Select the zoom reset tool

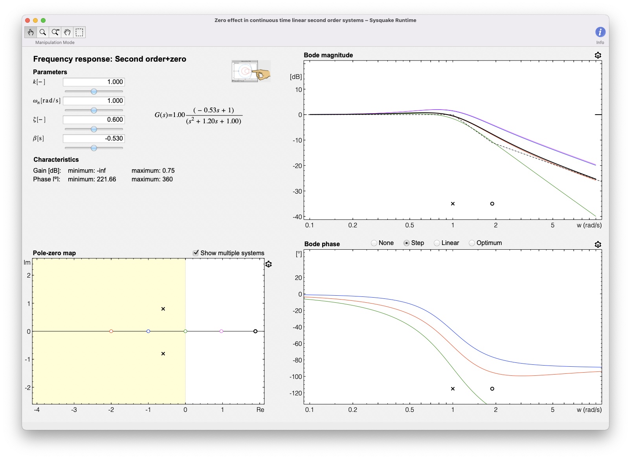coord(55,32)
